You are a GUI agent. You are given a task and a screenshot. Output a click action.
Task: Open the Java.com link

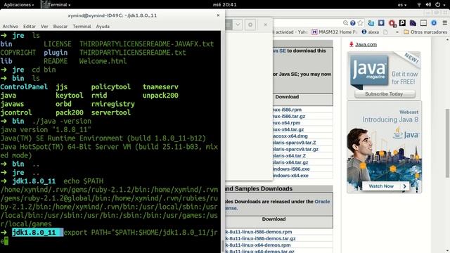pos(366,44)
